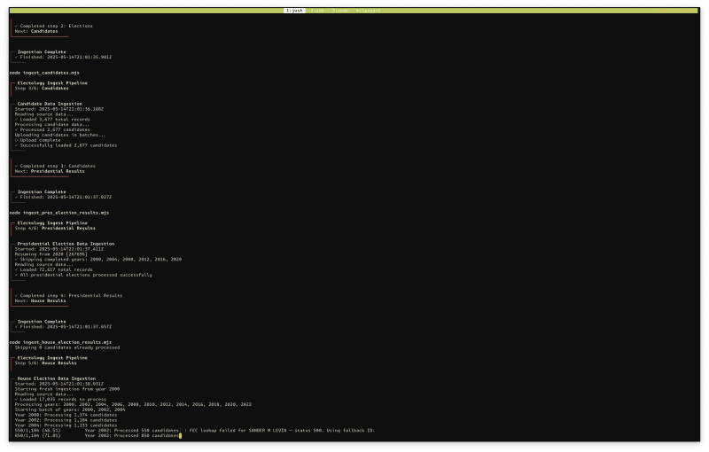The image size is (709, 452).
Task: Click the 'Next: House Results' line
Action: coord(40,300)
